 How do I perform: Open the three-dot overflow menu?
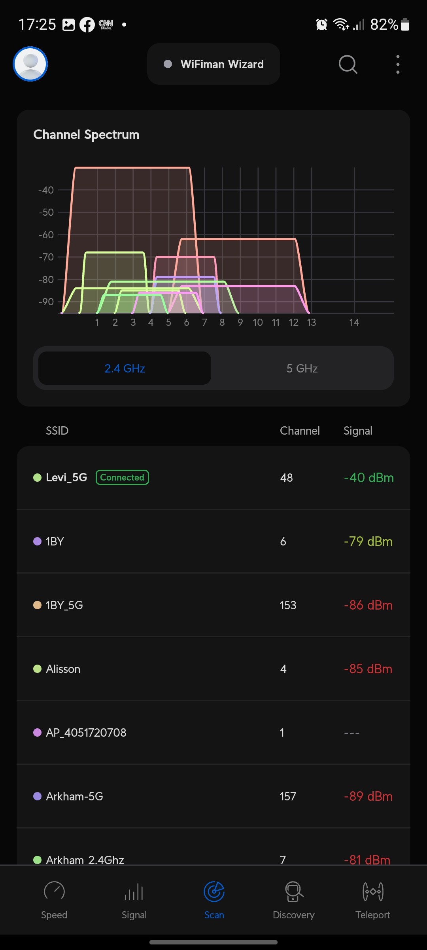(x=398, y=64)
